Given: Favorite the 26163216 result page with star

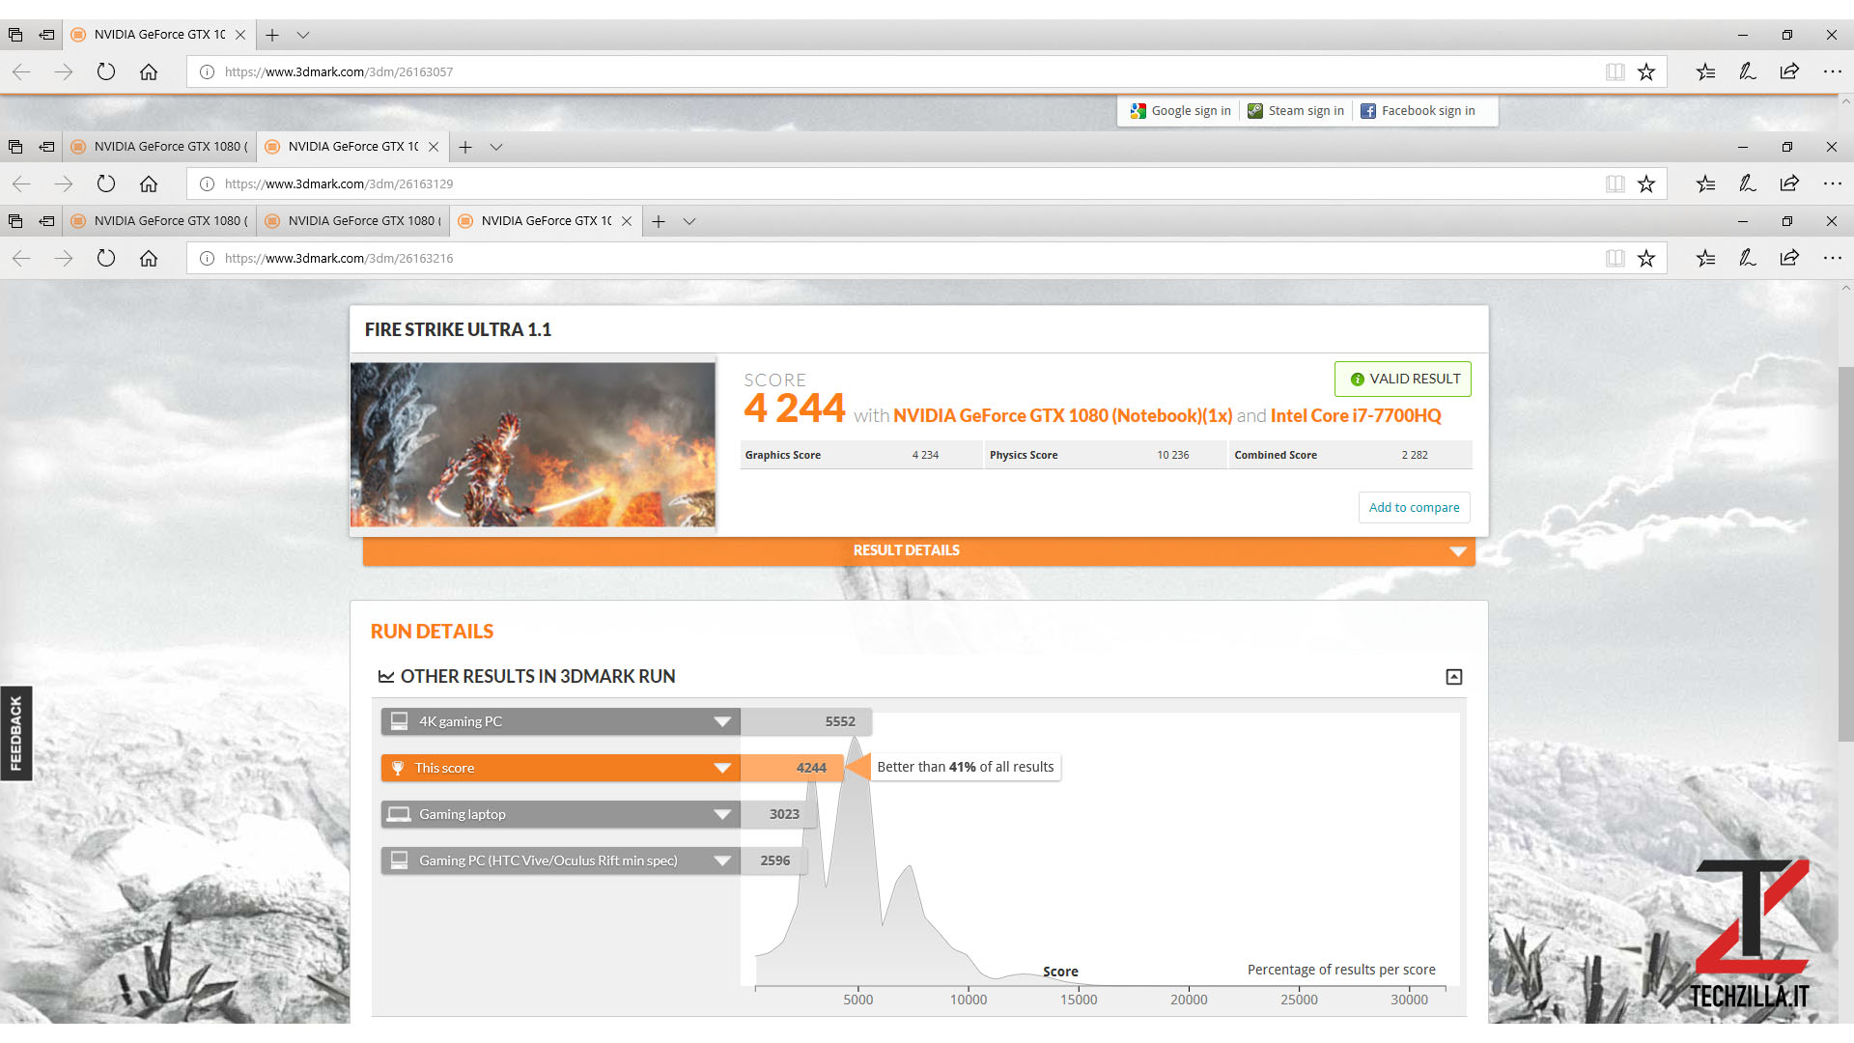Looking at the screenshot, I should coord(1646,258).
